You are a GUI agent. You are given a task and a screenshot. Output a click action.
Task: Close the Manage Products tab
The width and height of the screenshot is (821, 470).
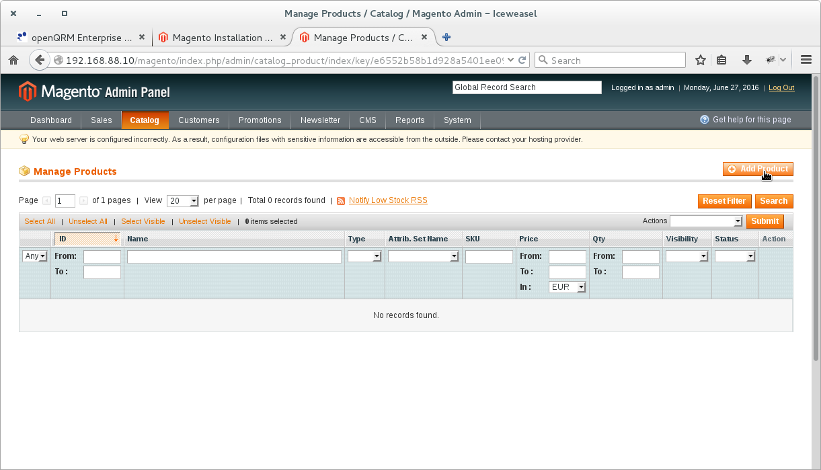[424, 38]
